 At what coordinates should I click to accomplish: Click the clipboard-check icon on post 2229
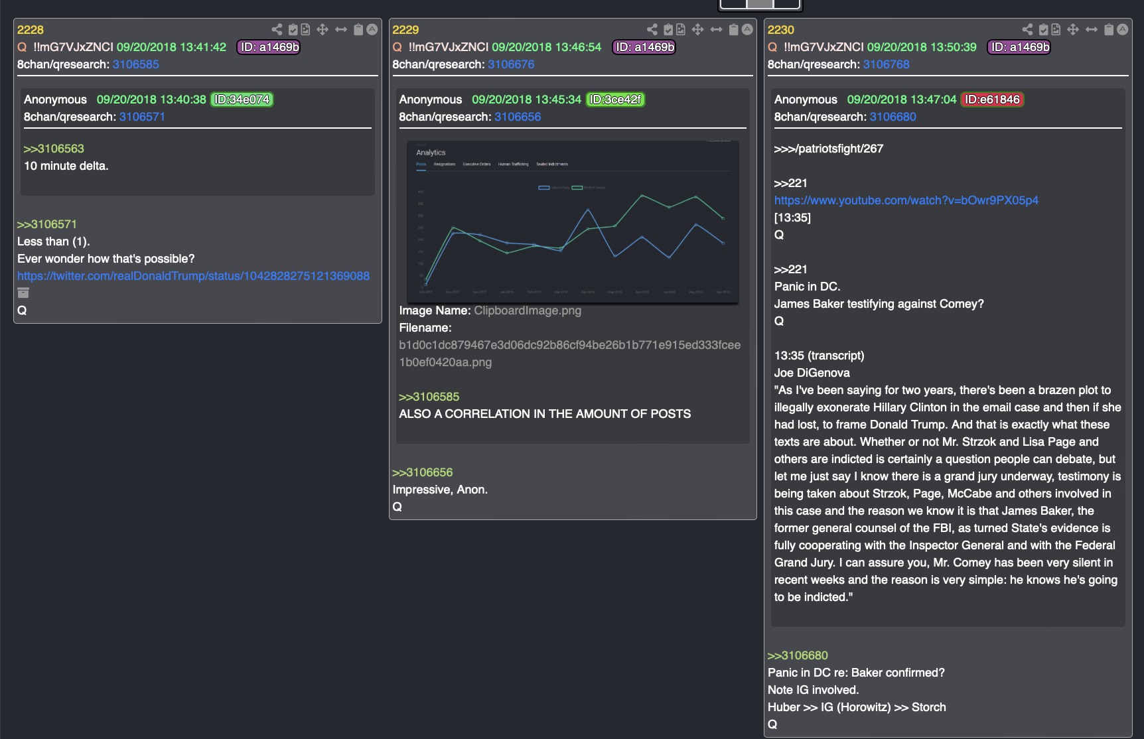669,29
